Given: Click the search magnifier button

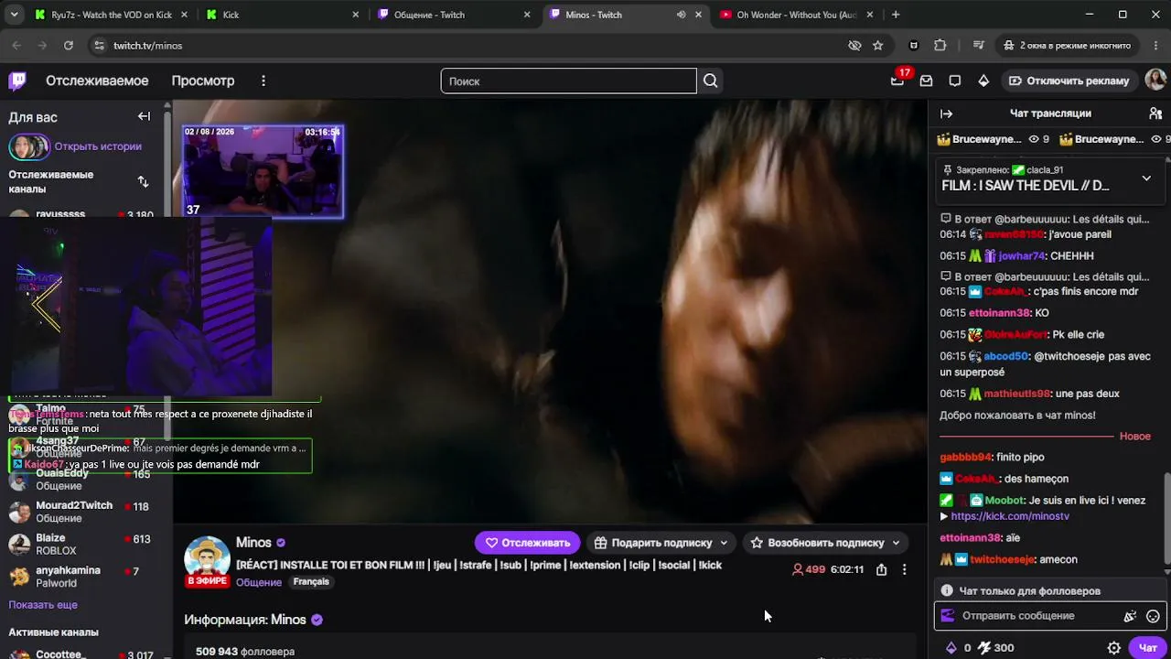Looking at the screenshot, I should point(711,81).
